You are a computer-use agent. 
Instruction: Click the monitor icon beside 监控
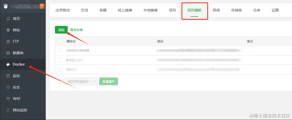click(8, 76)
